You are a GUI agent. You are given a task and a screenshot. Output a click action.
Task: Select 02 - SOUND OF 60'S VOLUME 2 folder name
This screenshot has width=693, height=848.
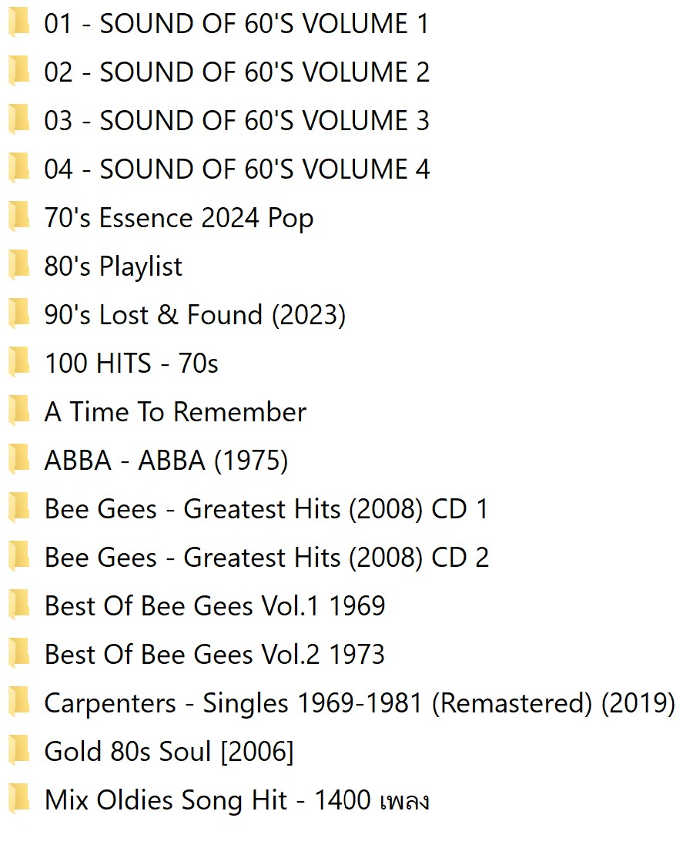click(236, 72)
